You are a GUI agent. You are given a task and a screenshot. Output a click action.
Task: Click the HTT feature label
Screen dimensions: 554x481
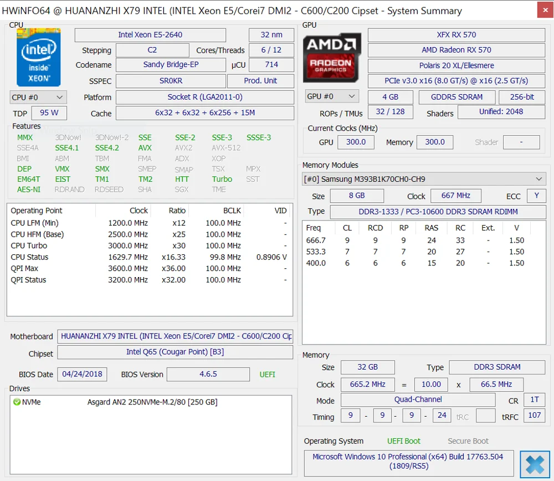click(x=182, y=179)
